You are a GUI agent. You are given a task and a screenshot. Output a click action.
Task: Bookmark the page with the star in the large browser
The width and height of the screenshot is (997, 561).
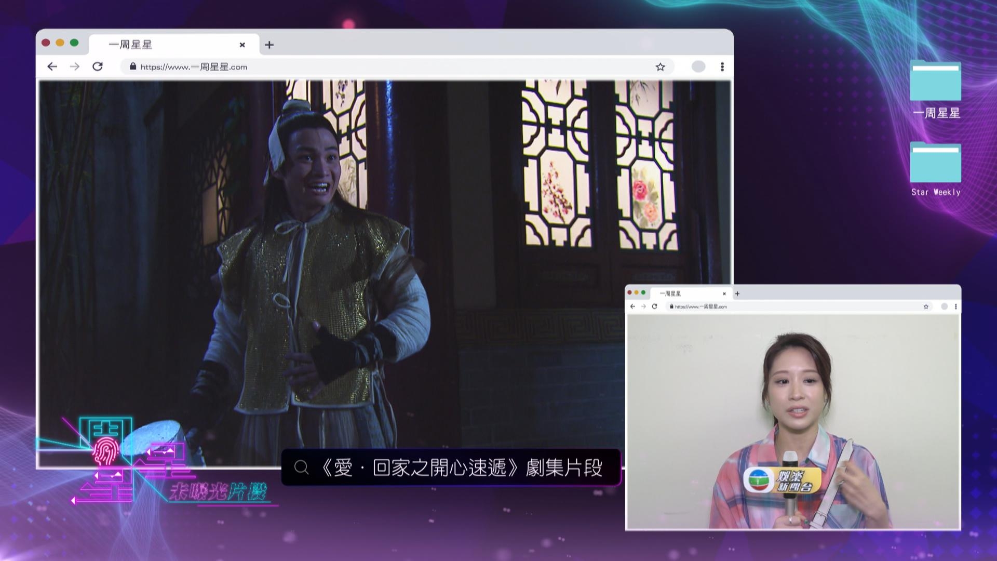coord(660,66)
